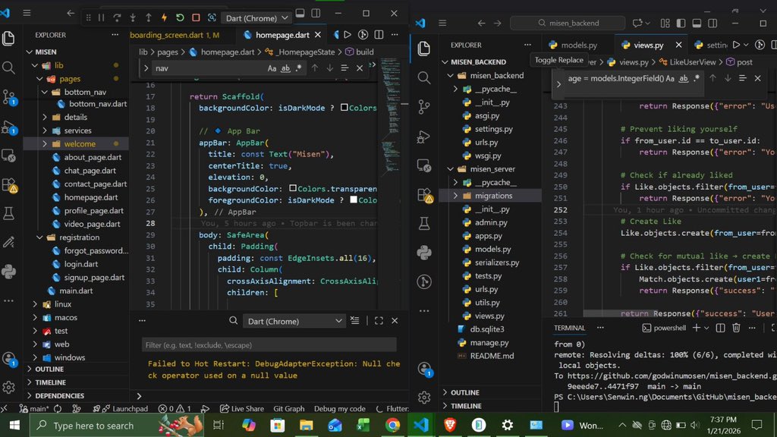This screenshot has height=437, width=777.
Task: Toggle secondary side bar in misen_backend window
Action: tap(713, 23)
